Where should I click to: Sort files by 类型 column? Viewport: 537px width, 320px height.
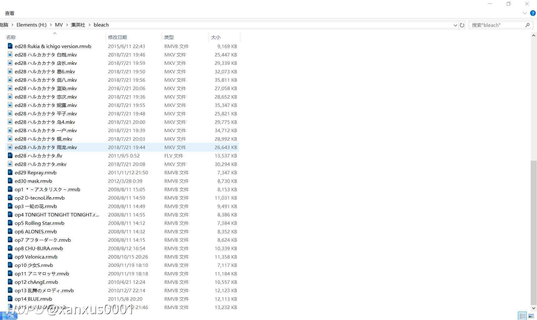169,37
